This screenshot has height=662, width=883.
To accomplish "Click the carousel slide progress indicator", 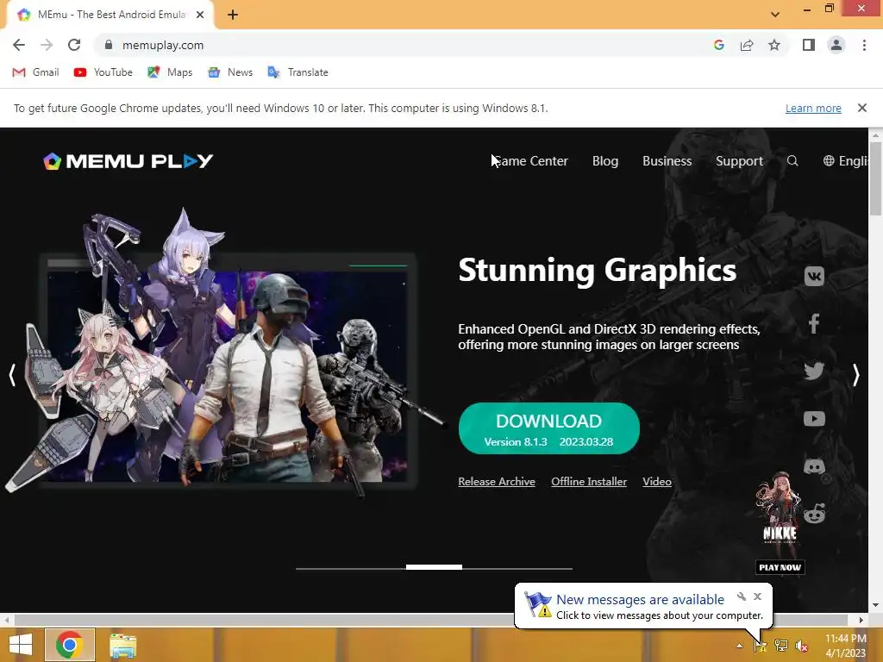I will click(x=435, y=567).
